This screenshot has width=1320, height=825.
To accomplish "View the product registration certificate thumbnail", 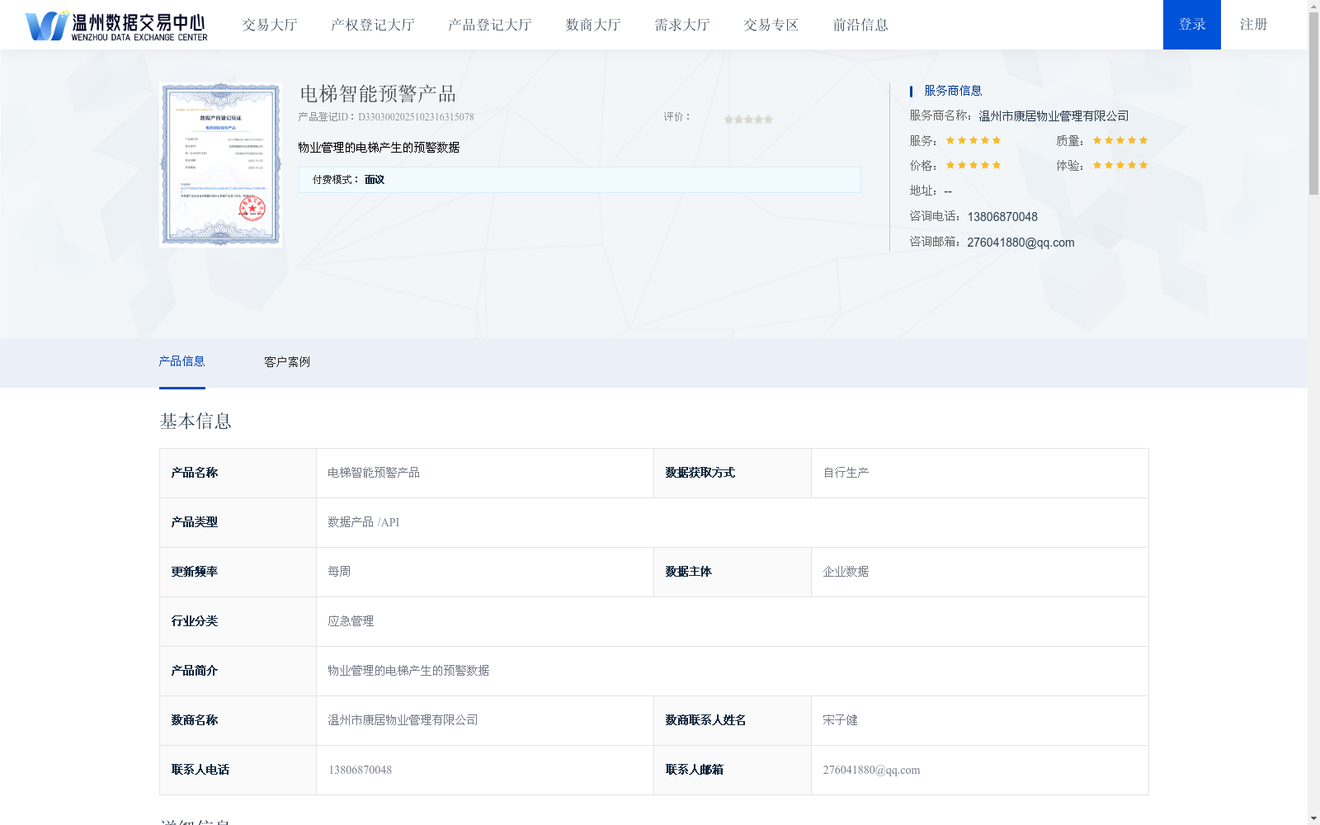I will pyautogui.click(x=221, y=164).
